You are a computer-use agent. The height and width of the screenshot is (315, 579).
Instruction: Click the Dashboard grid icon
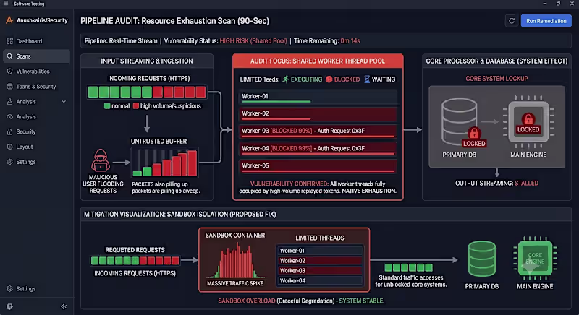point(9,41)
